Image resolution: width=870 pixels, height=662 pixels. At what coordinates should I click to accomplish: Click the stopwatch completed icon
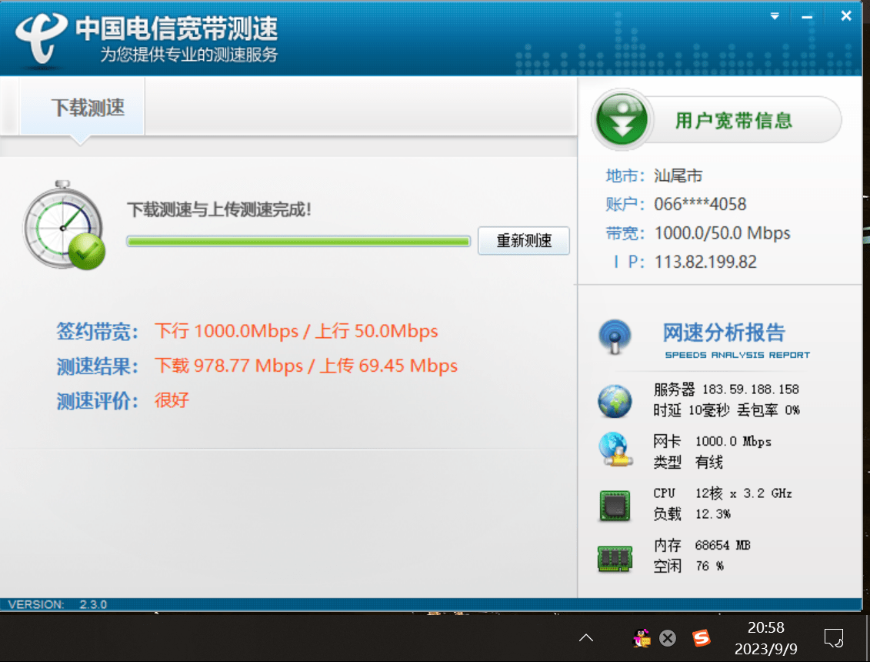(x=65, y=226)
